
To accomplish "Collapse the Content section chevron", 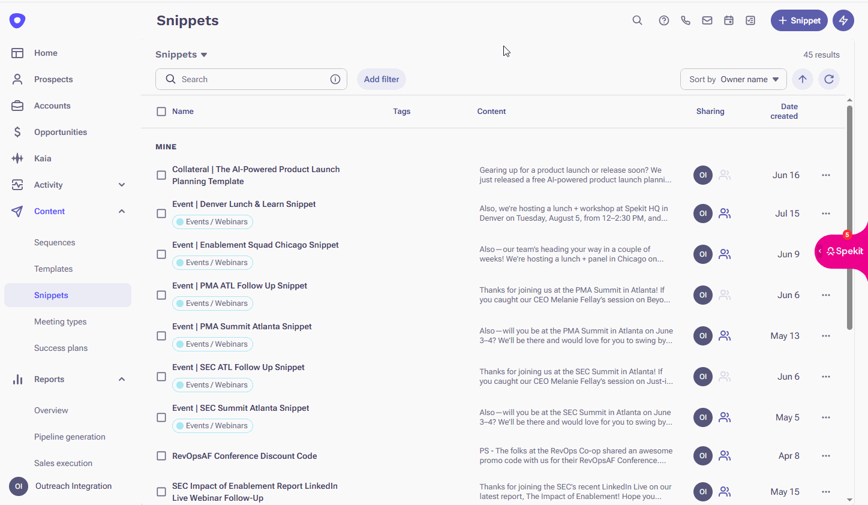I will click(122, 211).
